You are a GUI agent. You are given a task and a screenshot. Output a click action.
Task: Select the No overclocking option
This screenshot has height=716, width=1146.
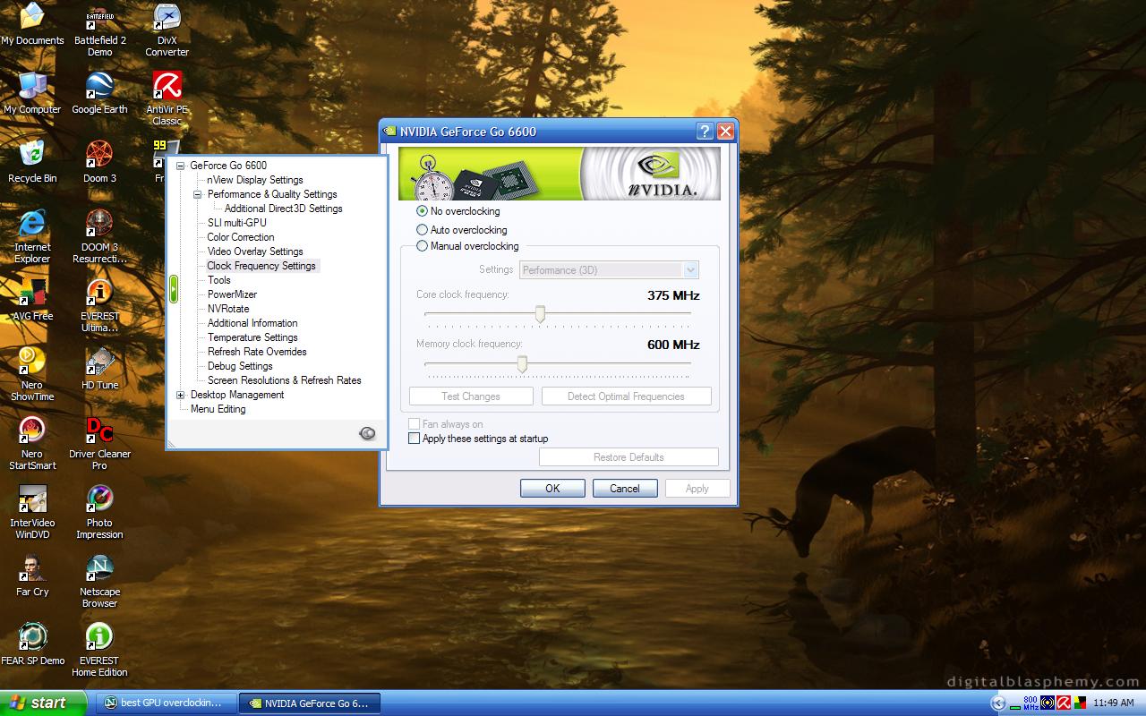pos(458,211)
